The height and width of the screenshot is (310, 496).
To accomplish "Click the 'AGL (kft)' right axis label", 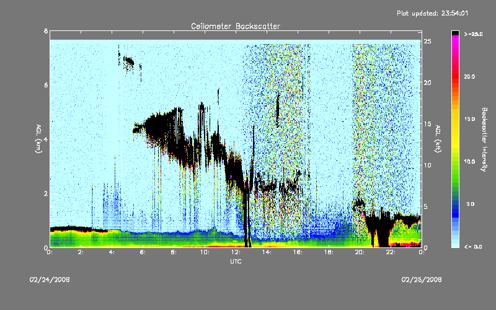I will click(438, 139).
